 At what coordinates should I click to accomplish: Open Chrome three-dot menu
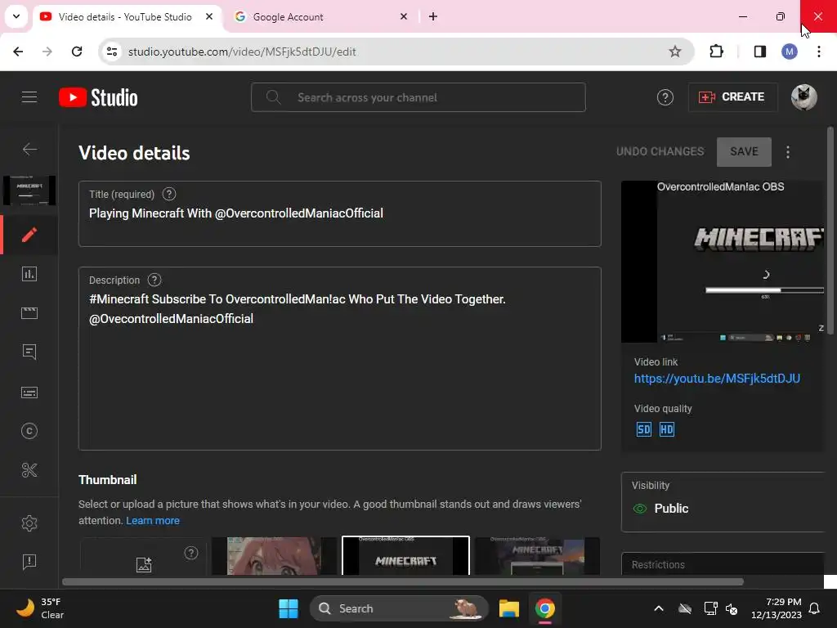click(819, 52)
